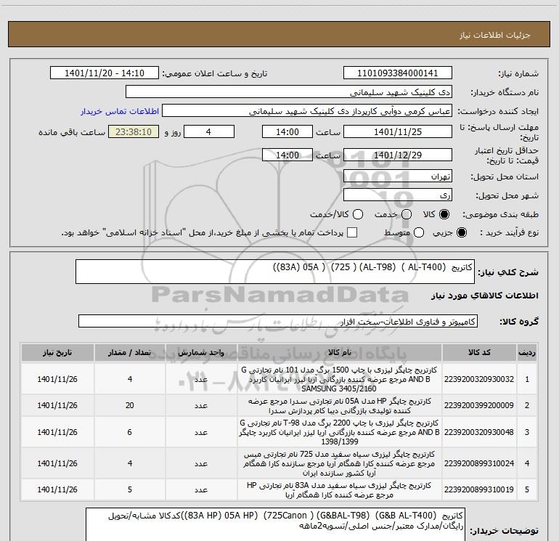559x541 pixels.
Task: Click the response deadline time field next to 1401/11/25
Action: pyautogui.click(x=287, y=132)
